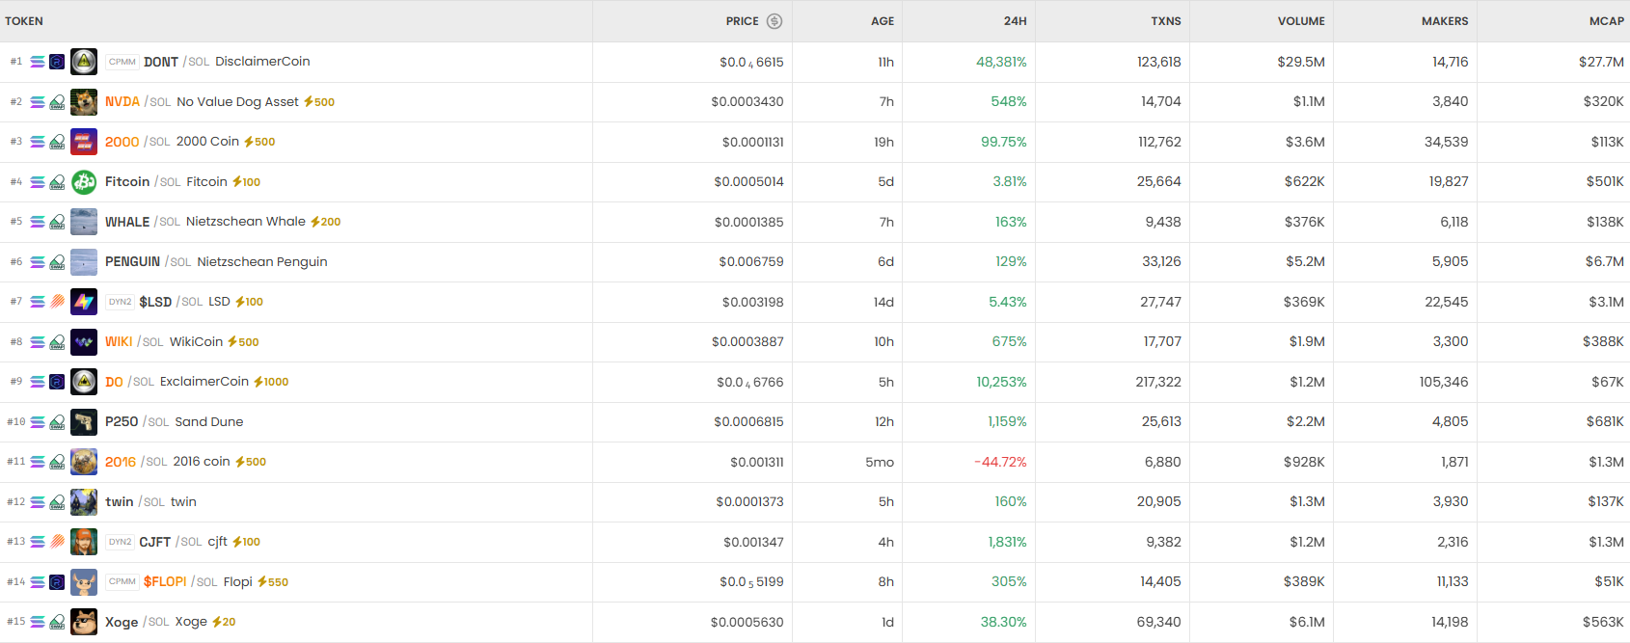Sort by MAKERS column header

(x=1444, y=21)
